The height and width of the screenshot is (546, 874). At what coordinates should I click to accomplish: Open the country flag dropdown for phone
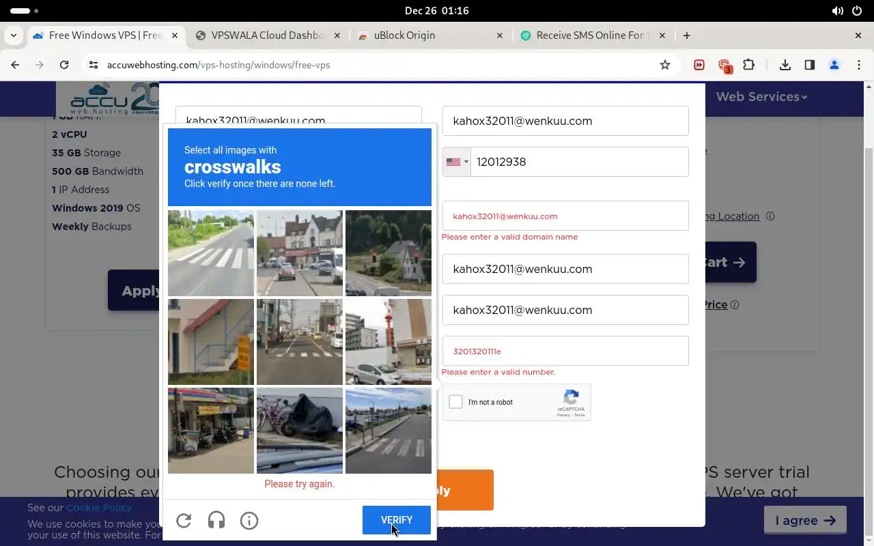tap(457, 162)
